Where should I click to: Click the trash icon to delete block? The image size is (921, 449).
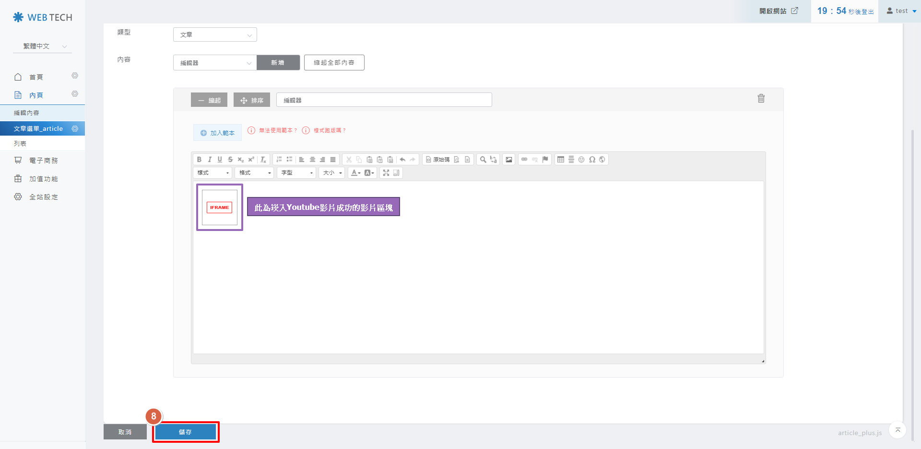(x=761, y=98)
